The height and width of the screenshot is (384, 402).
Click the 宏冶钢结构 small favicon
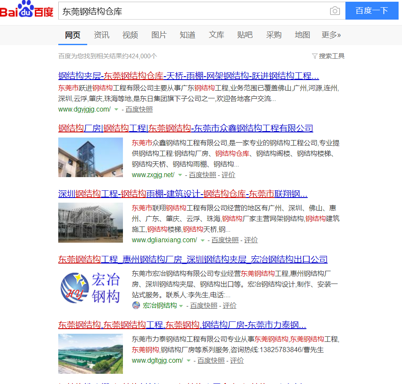[136, 305]
